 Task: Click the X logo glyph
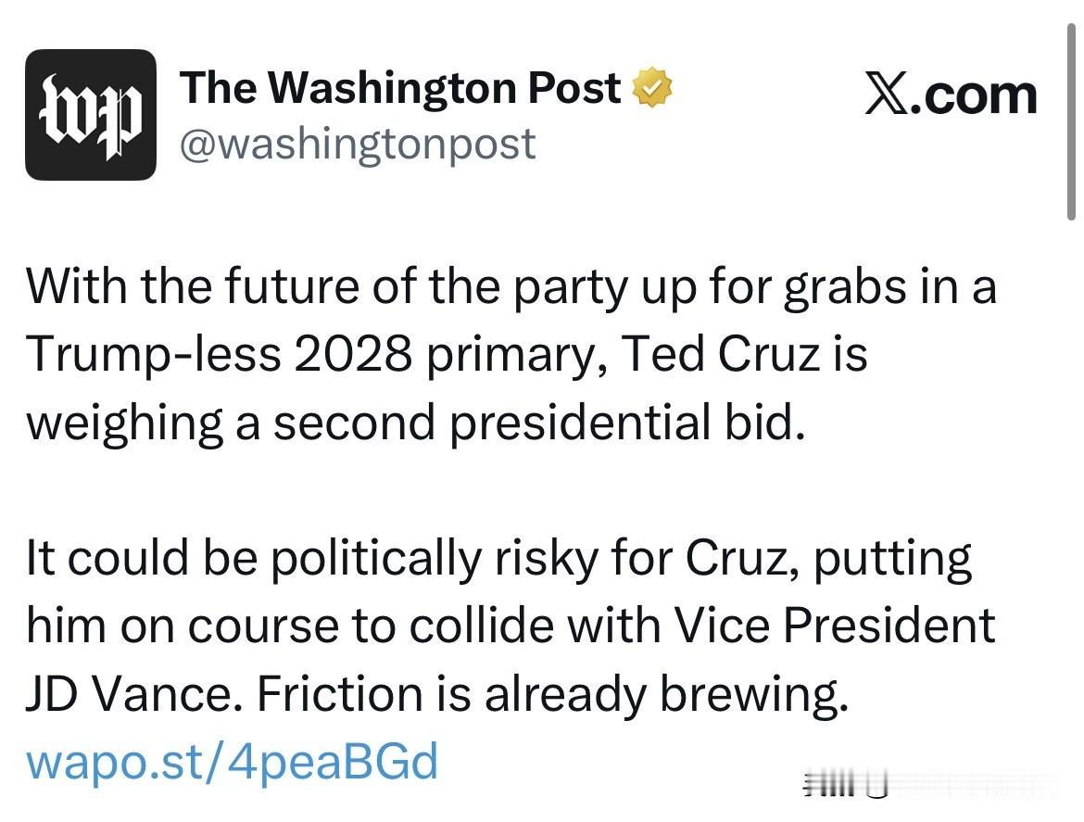pos(887,96)
